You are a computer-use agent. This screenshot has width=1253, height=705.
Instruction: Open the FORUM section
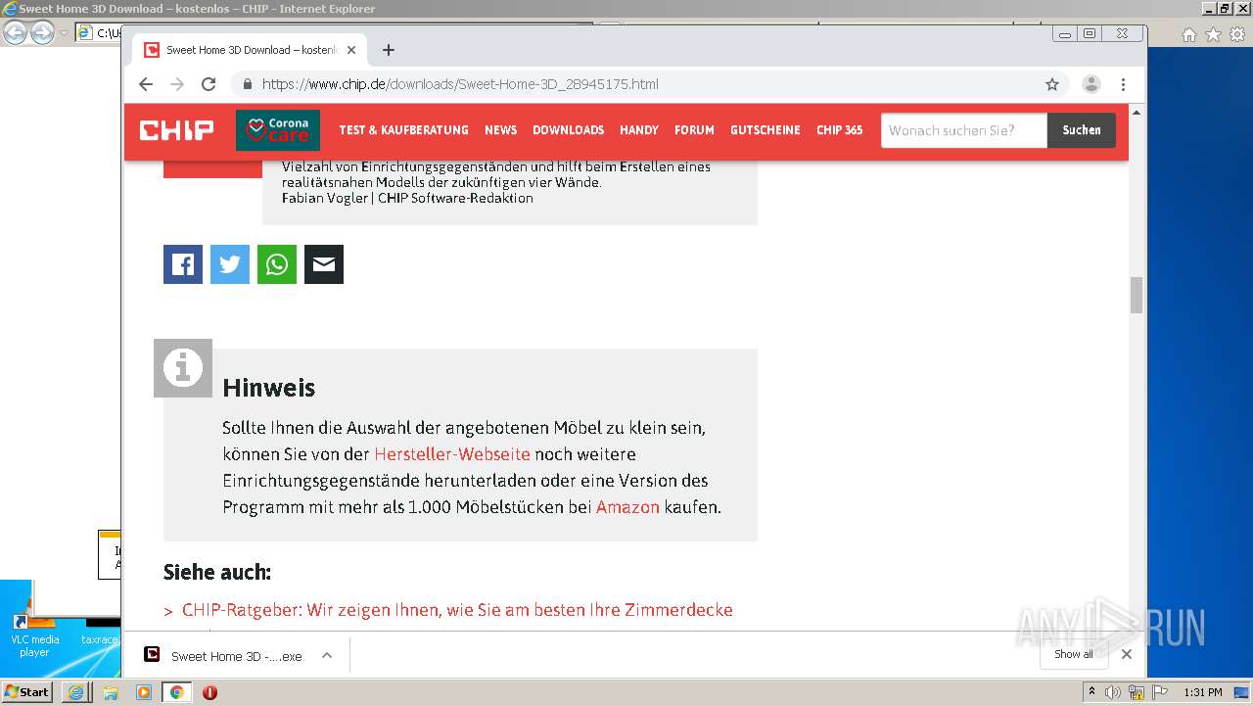click(694, 130)
